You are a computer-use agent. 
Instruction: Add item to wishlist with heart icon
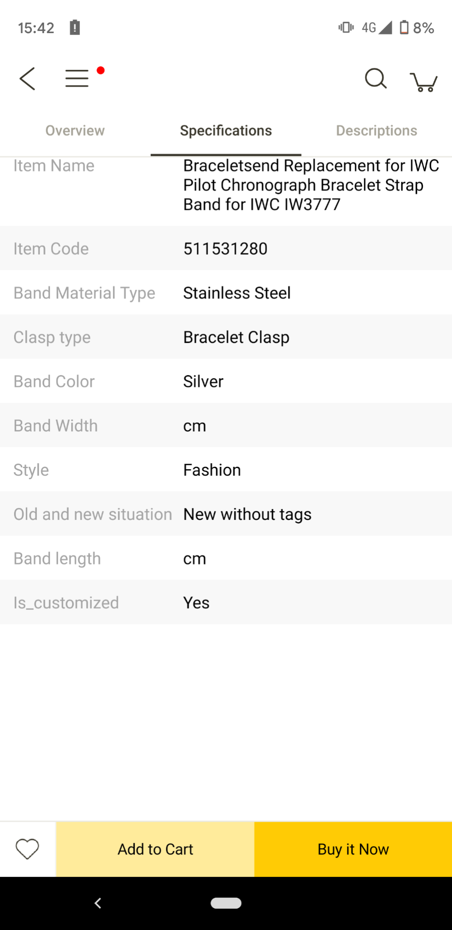coord(27,849)
